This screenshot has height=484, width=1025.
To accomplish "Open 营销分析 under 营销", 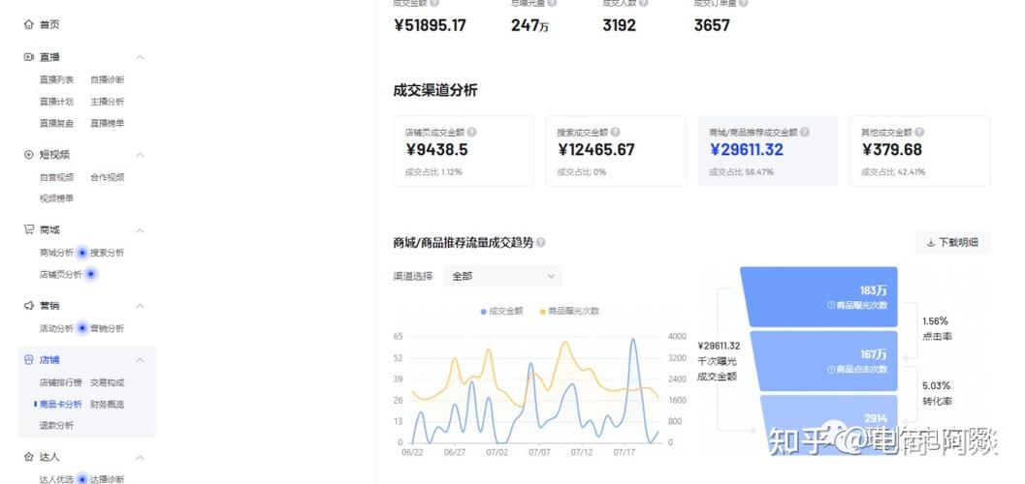I will [108, 328].
